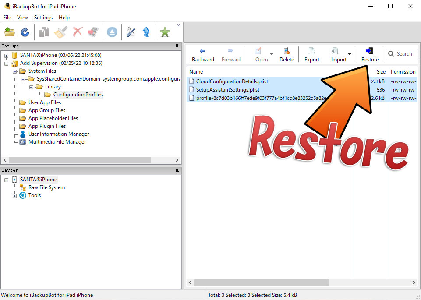The image size is (421, 300).
Task: Open Raw File System under Devices
Action: coord(47,187)
